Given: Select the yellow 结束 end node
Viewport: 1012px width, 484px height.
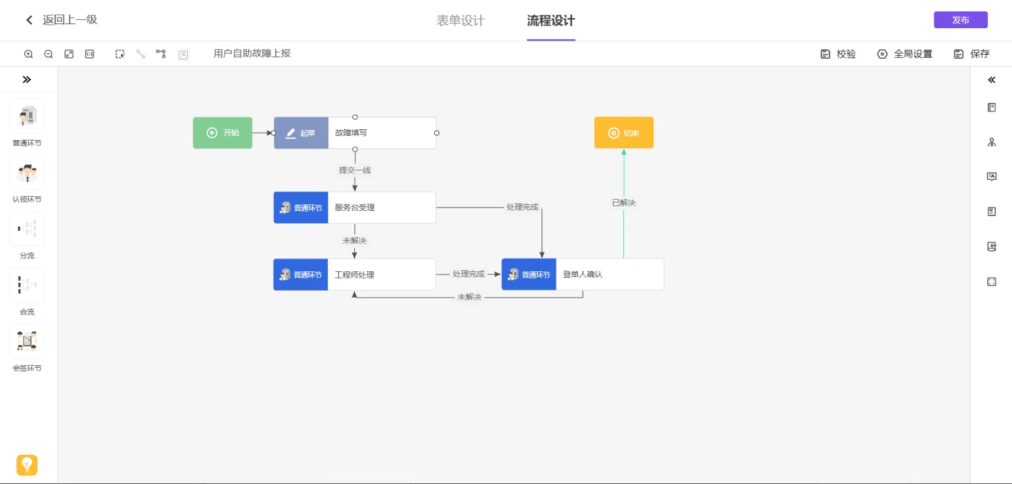Looking at the screenshot, I should point(624,133).
